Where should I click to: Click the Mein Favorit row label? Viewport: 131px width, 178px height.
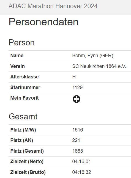pyautogui.click(x=24, y=98)
